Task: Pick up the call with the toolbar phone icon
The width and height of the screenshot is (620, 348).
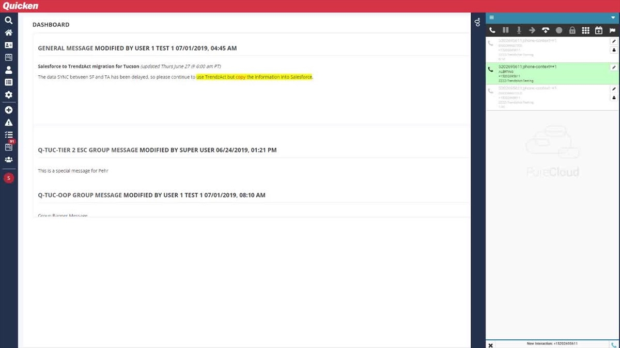Action: pyautogui.click(x=492, y=30)
